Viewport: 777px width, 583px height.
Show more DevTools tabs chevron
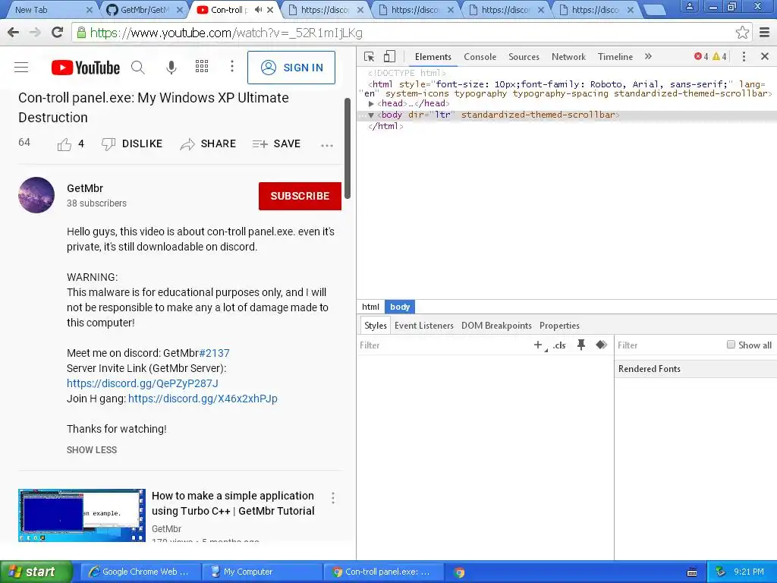(648, 56)
